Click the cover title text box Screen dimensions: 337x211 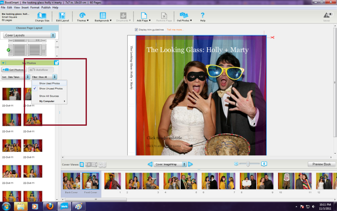(x=198, y=50)
